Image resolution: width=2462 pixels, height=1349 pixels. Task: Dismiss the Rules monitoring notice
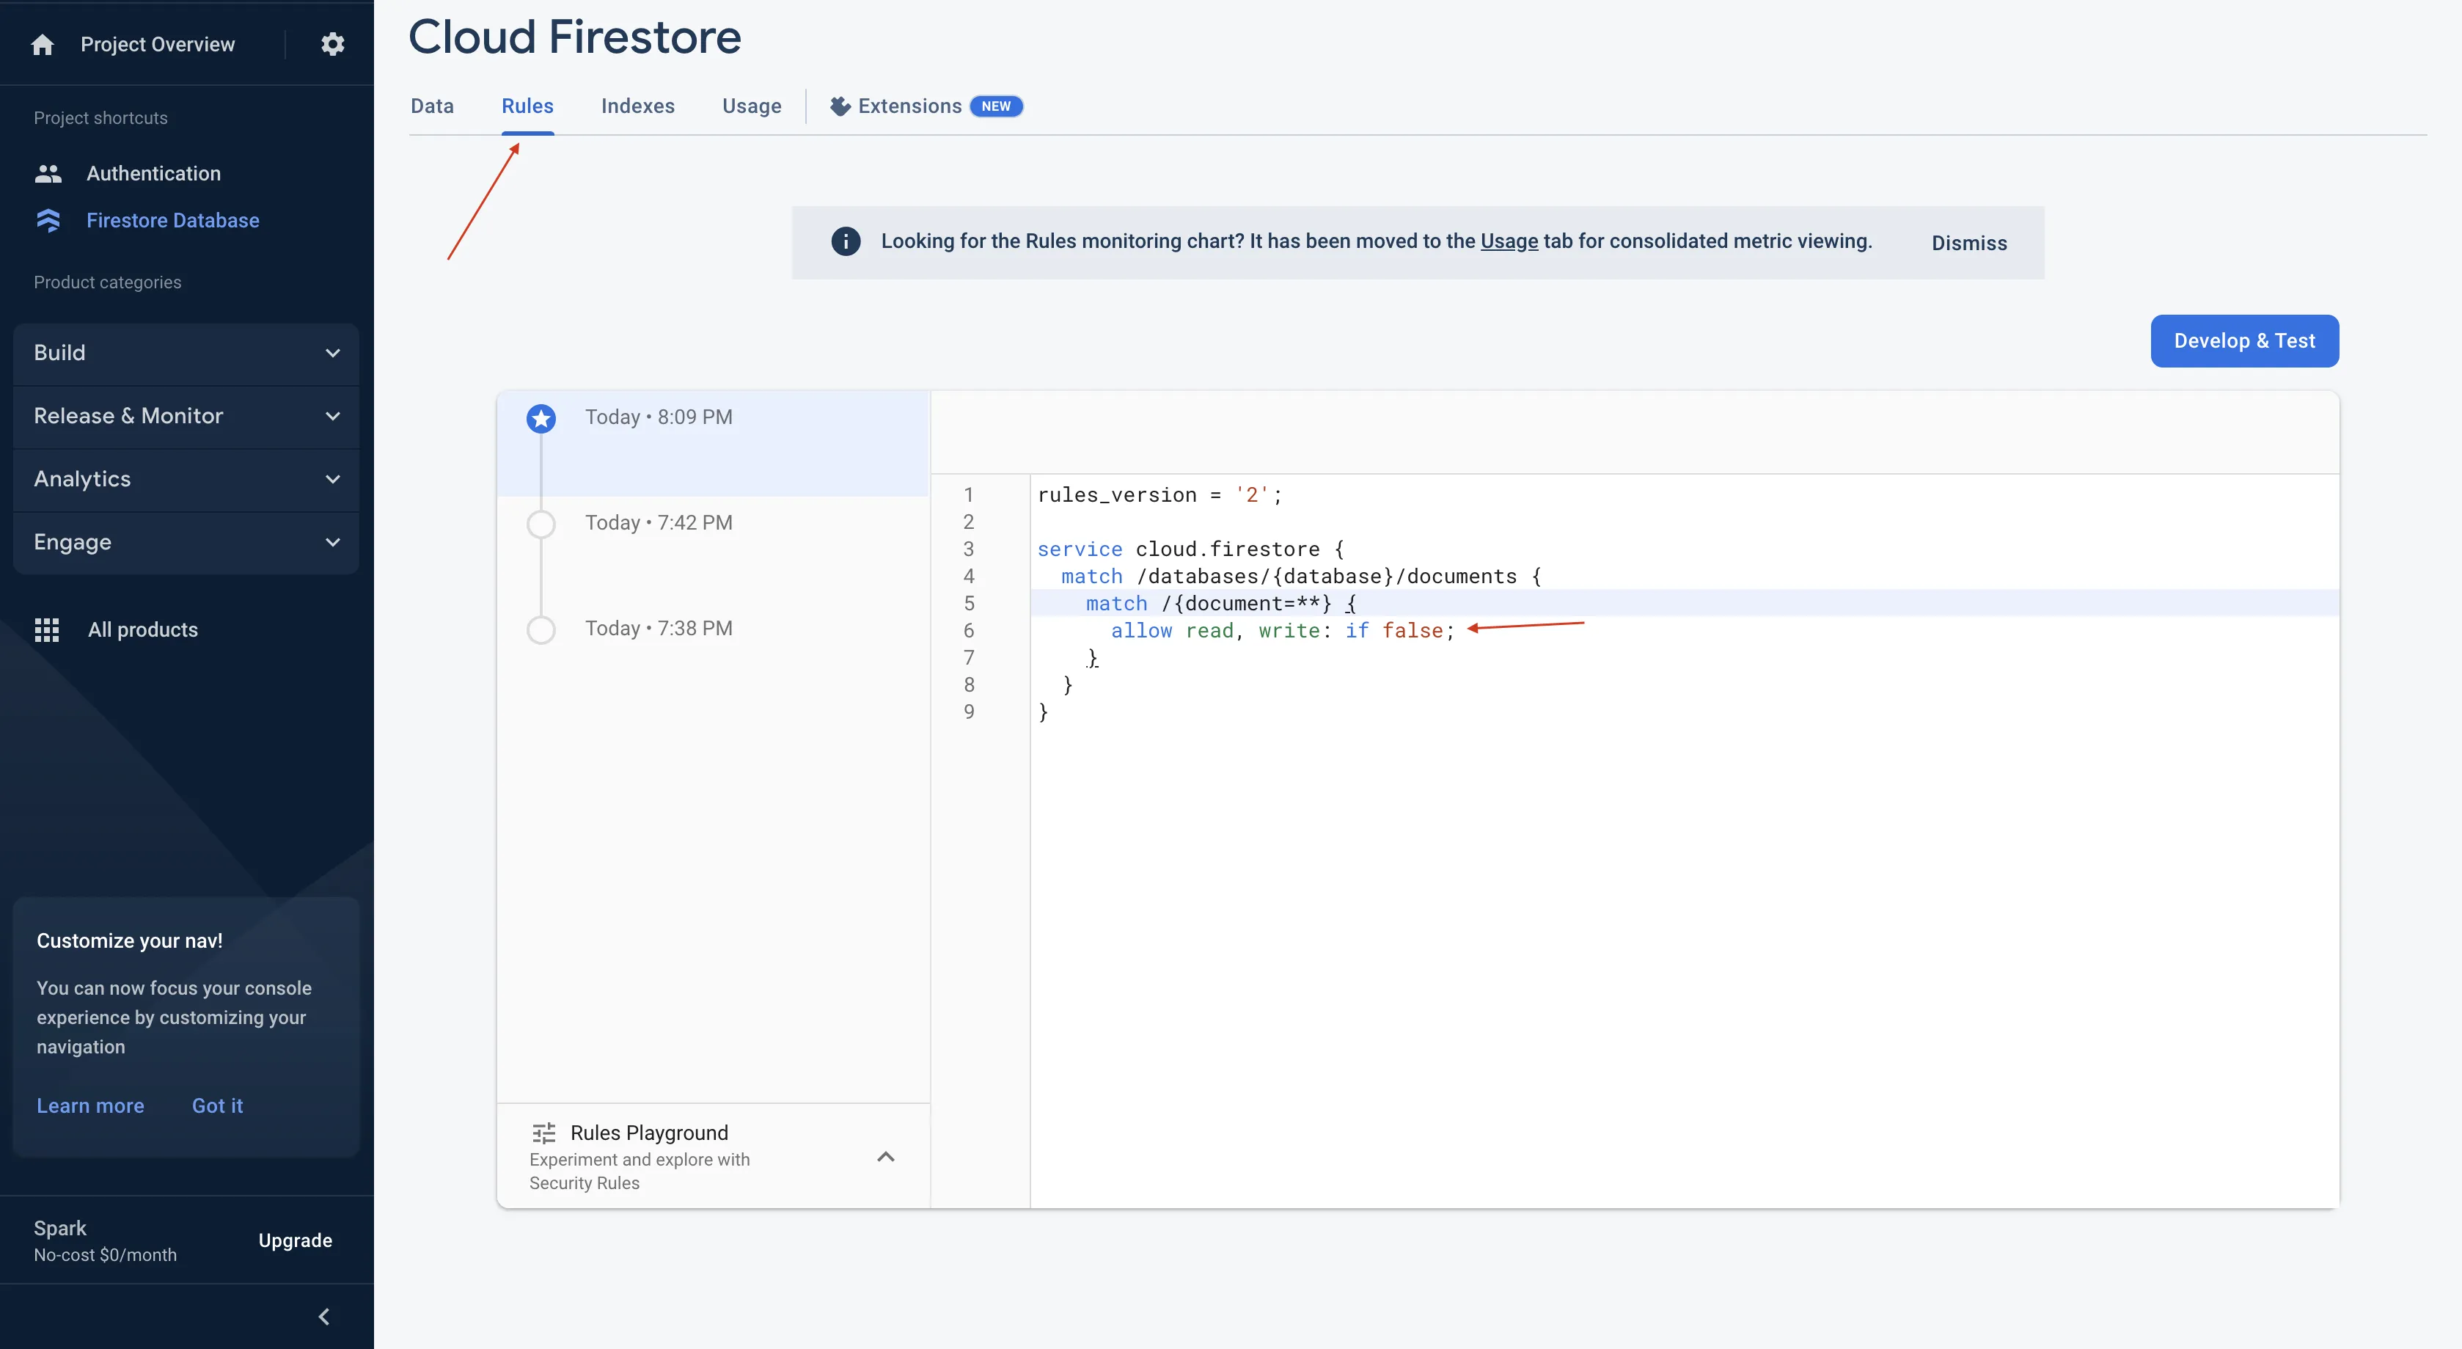click(x=1968, y=243)
